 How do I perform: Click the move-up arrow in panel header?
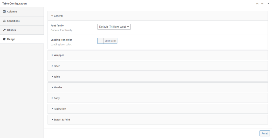coord(257,3)
